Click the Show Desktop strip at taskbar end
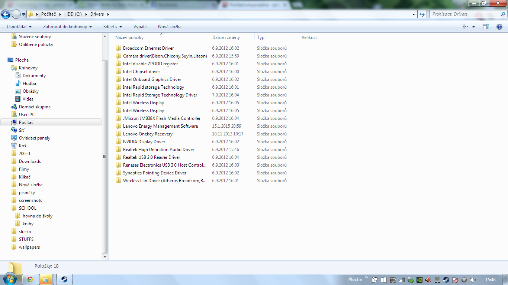 pos(505,279)
